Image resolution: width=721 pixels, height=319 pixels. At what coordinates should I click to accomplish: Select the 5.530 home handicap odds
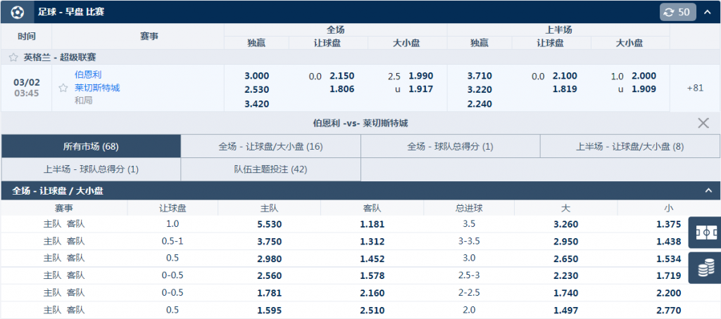point(269,224)
